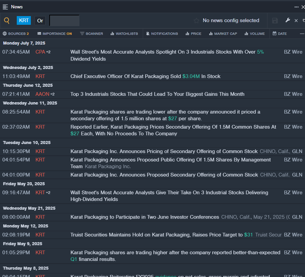The height and width of the screenshot is (277, 305).
Task: Click the search magnifier icon
Action: [7, 21]
